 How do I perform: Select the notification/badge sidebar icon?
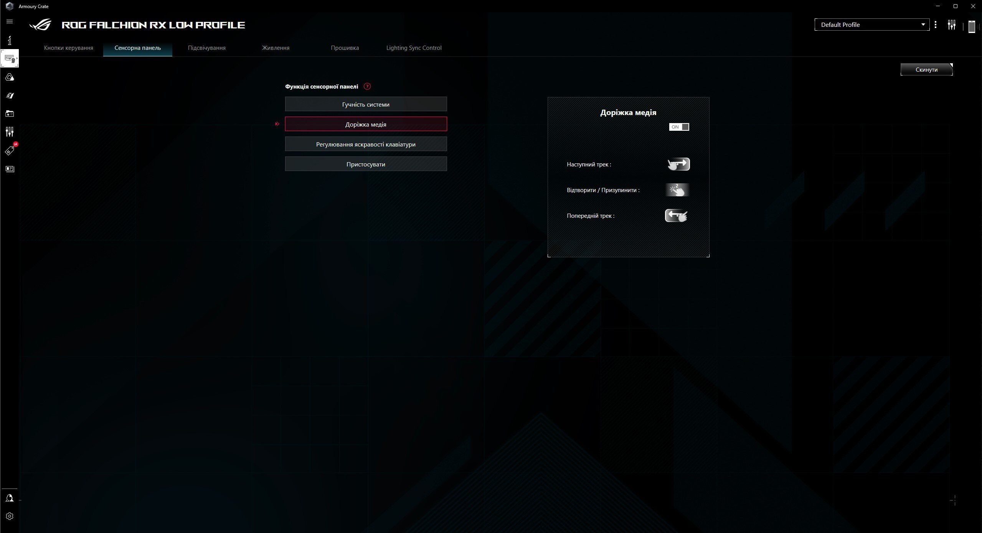[x=10, y=150]
